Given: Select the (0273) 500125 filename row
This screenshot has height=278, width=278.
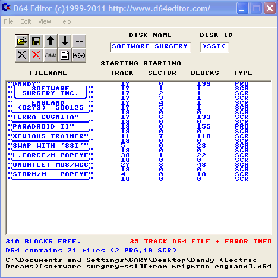Looking at the screenshot, I should [x=138, y=107].
